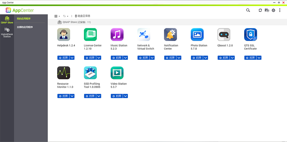287x142 pixels.
Task: Open App Center settings gear
Action: pyautogui.click(x=273, y=10)
